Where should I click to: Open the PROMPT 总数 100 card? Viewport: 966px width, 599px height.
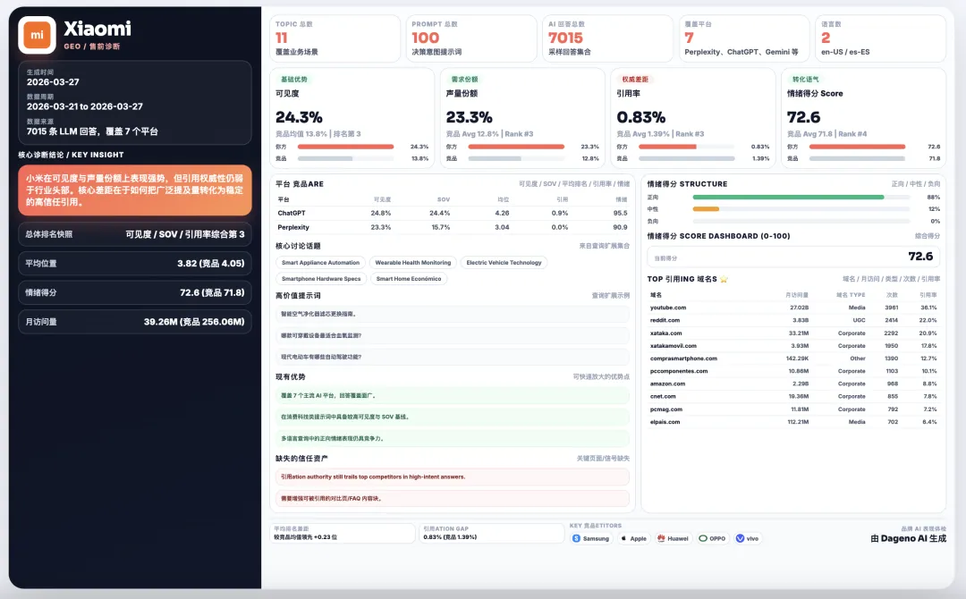(471, 38)
